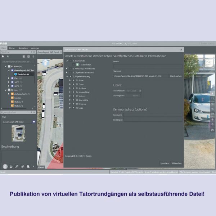Click the expand-all icon in Struktur panel
Image resolution: width=216 pixels, height=216 pixels.
pyautogui.click(x=23, y=57)
